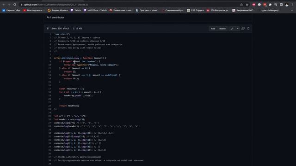Open the round gray extension icon beside ABP
This screenshot has height=166, width=296.
(259, 5)
